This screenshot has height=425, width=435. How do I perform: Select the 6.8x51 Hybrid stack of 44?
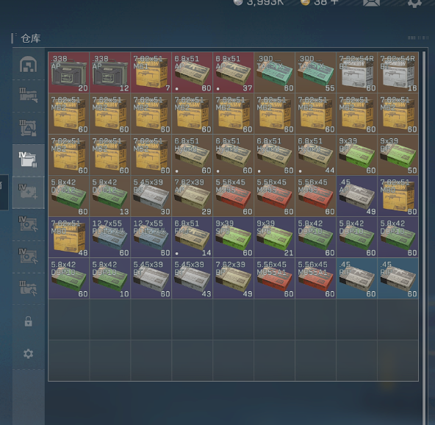[316, 154]
